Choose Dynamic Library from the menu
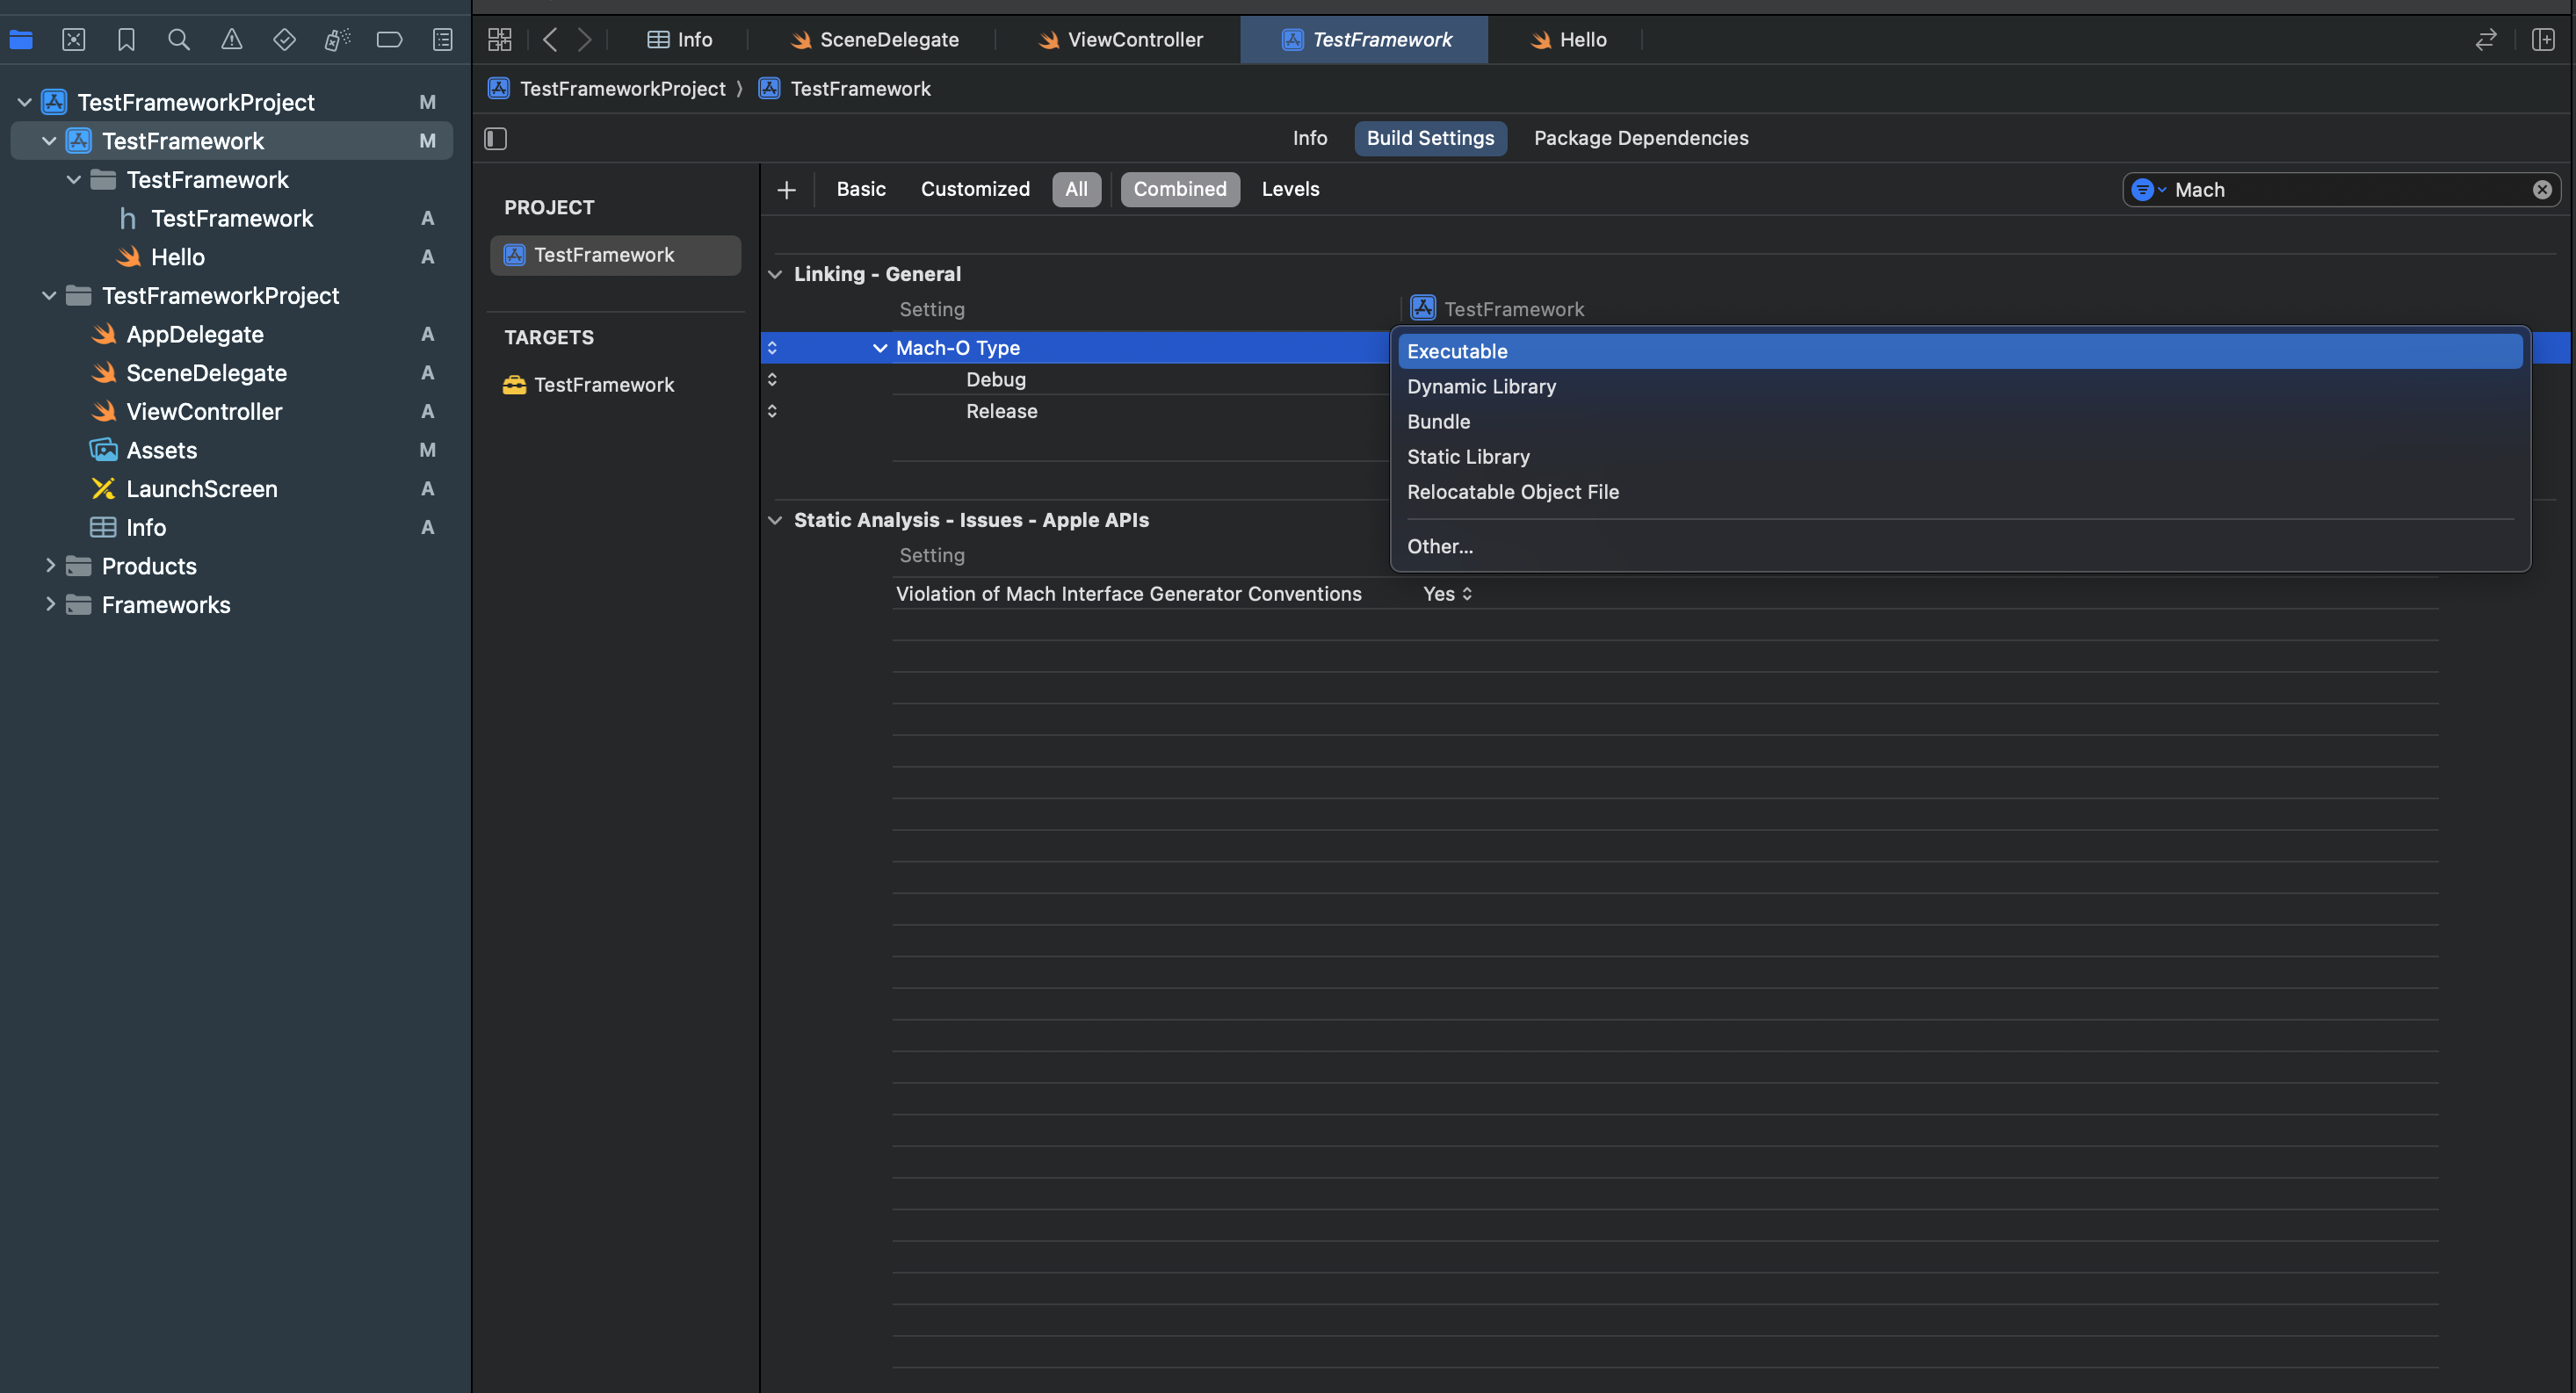 click(1960, 387)
